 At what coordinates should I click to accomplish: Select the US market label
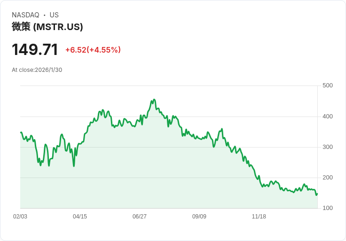pos(54,15)
